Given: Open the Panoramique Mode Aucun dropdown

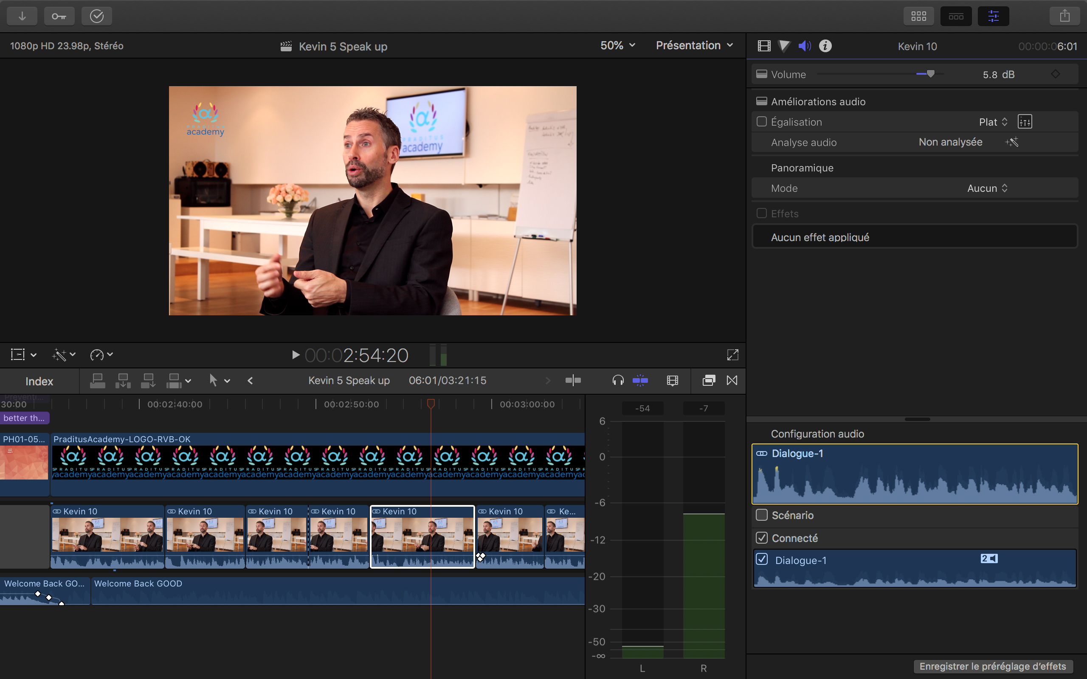Looking at the screenshot, I should 987,188.
